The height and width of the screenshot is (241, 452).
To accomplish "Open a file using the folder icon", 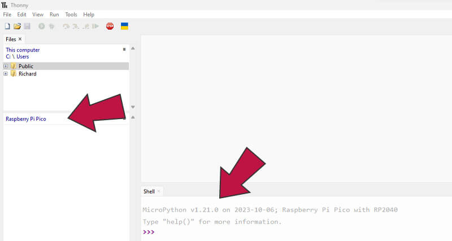I will point(18,26).
